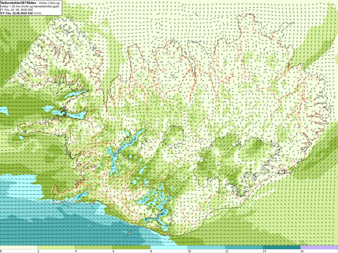Click the legend label '10'
This screenshot has width=338, height=253.
[x=189, y=251]
